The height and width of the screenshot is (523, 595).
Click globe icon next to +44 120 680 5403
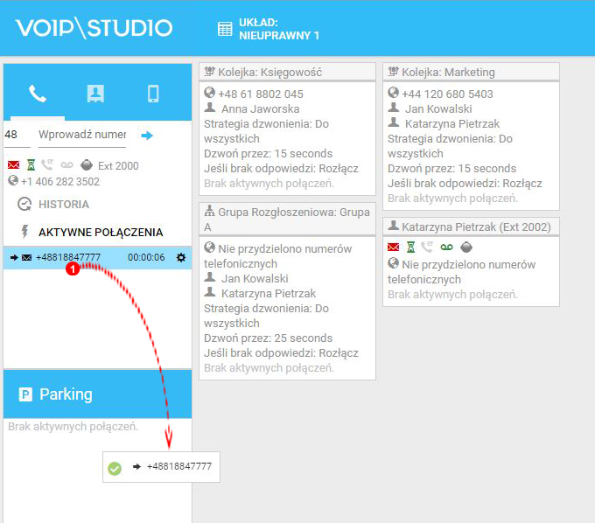click(393, 93)
